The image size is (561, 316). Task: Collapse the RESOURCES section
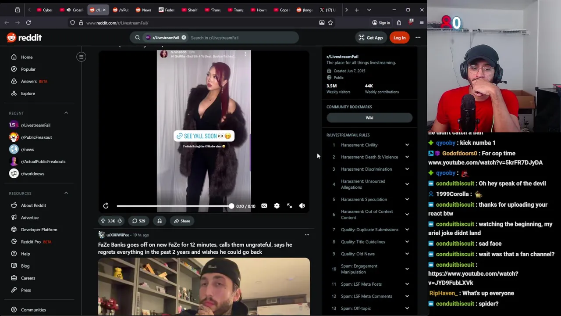pos(66,193)
